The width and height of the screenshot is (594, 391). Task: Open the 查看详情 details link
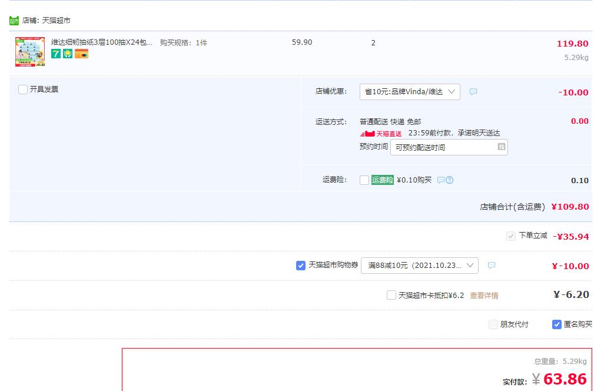[x=484, y=296]
